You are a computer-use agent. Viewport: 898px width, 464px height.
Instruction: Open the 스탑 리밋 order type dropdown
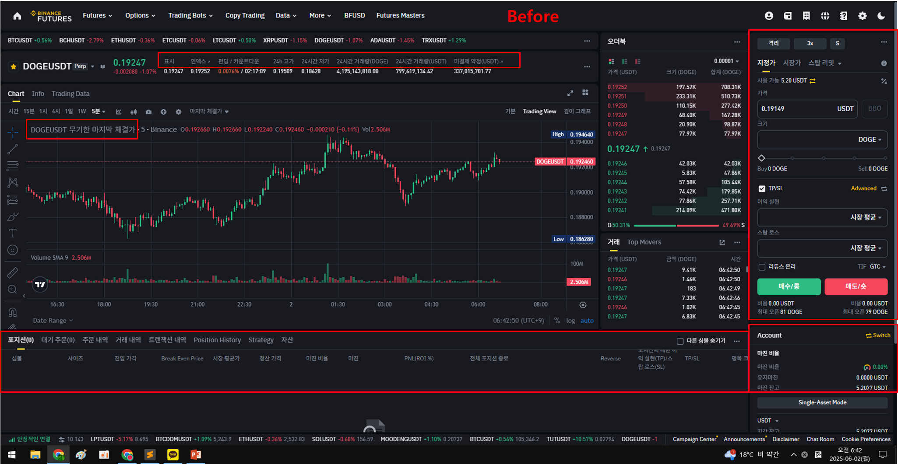click(825, 63)
